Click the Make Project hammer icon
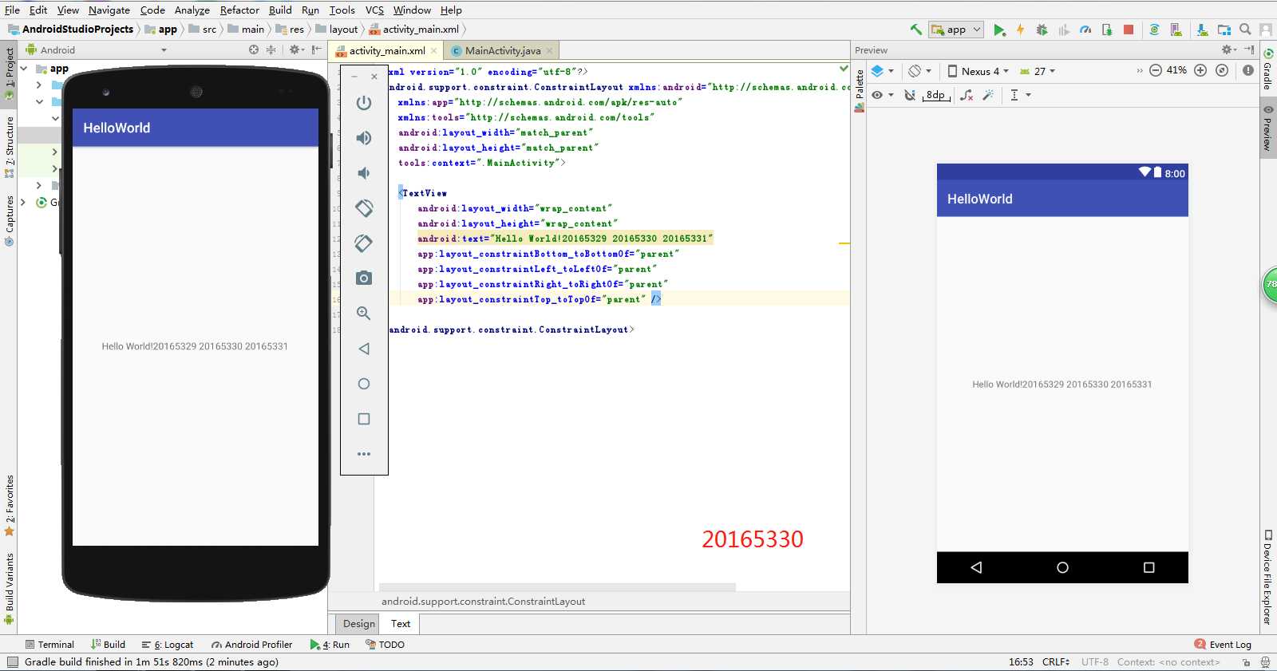Screen dimensions: 1277x671 (915, 30)
